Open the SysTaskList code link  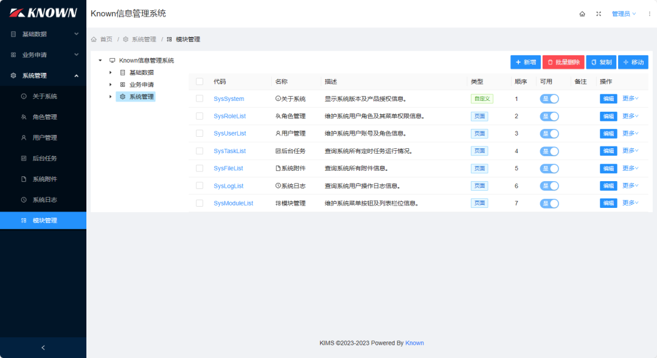pyautogui.click(x=229, y=151)
